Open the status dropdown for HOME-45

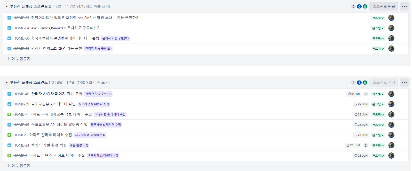point(378,125)
